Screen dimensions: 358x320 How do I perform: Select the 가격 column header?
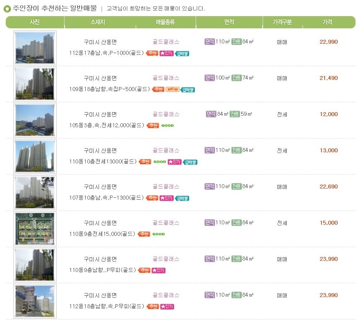[328, 22]
